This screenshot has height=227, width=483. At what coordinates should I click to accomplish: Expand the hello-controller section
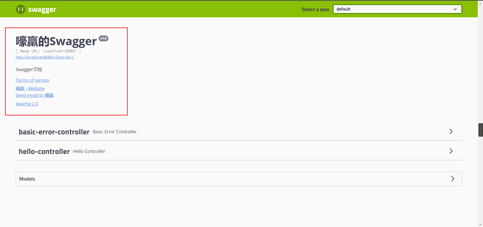point(239,151)
